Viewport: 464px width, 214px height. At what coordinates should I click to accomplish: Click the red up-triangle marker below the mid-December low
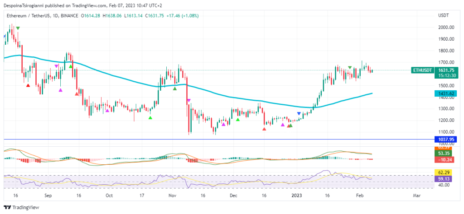pyautogui.click(x=265, y=129)
